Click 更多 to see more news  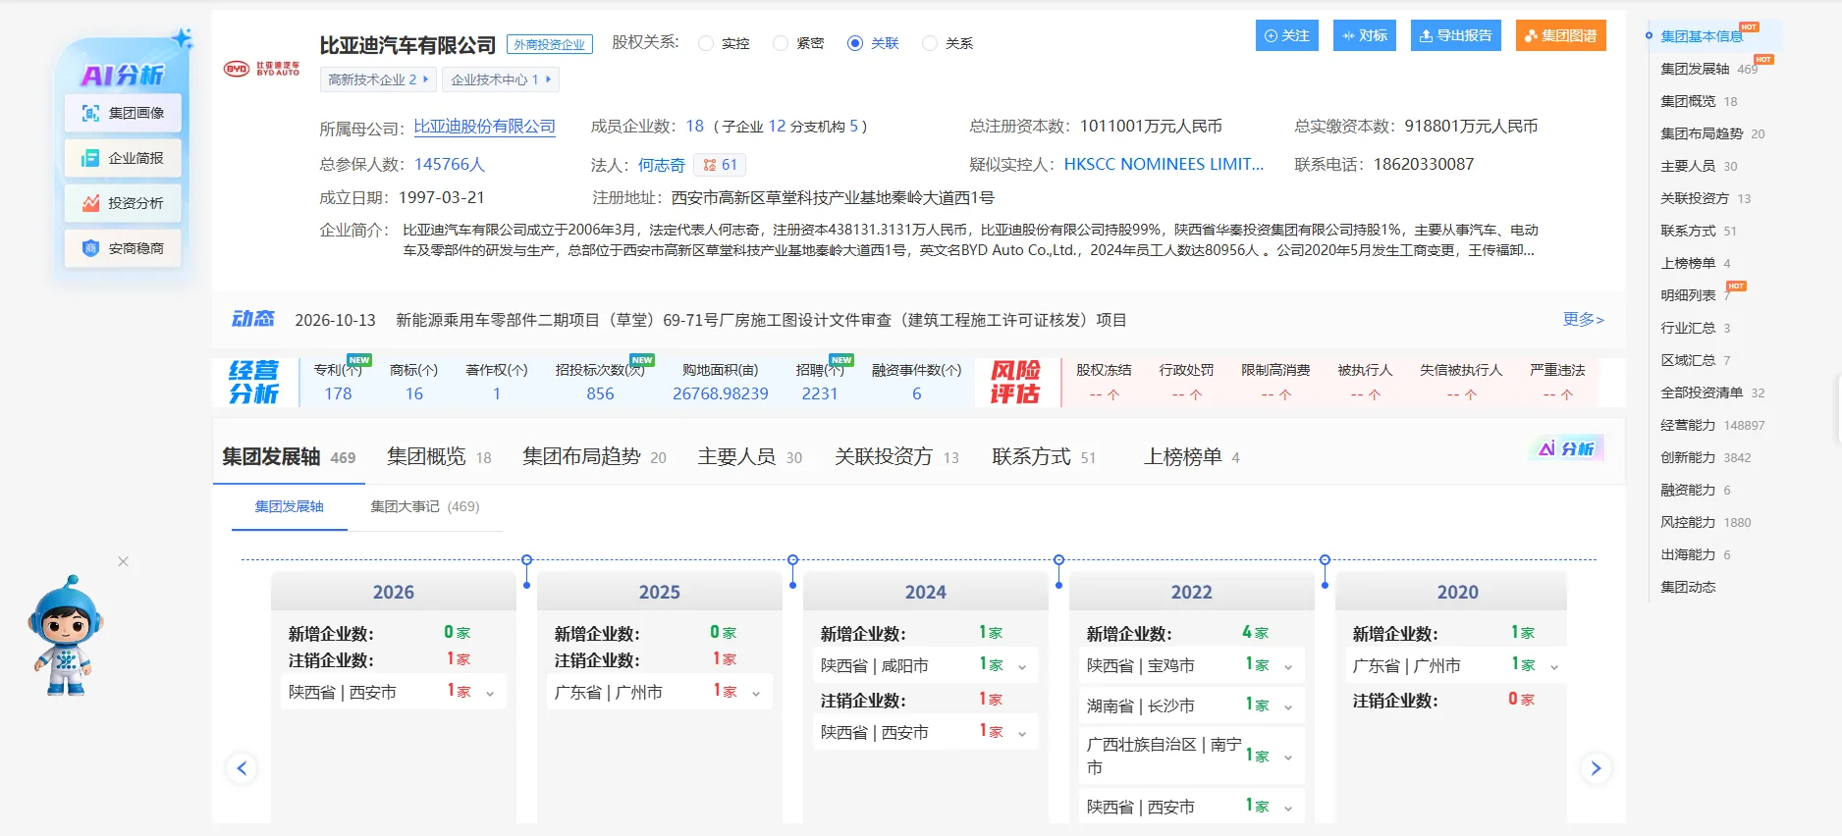[1583, 319]
